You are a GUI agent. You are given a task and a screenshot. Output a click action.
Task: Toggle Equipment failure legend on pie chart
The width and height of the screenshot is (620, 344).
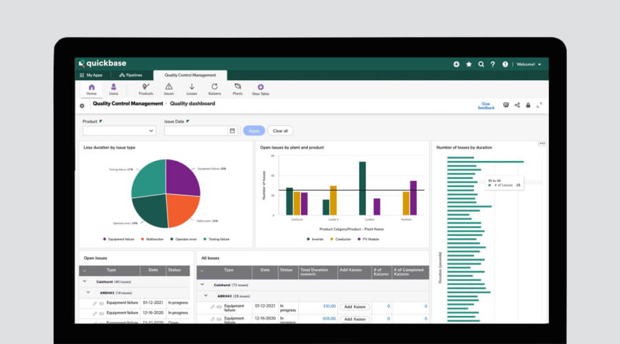coord(118,239)
